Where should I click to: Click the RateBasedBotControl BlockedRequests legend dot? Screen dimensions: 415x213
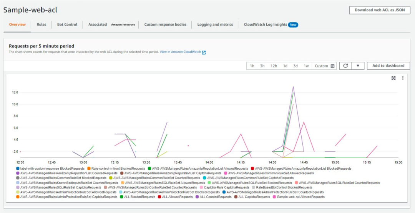[253, 187]
